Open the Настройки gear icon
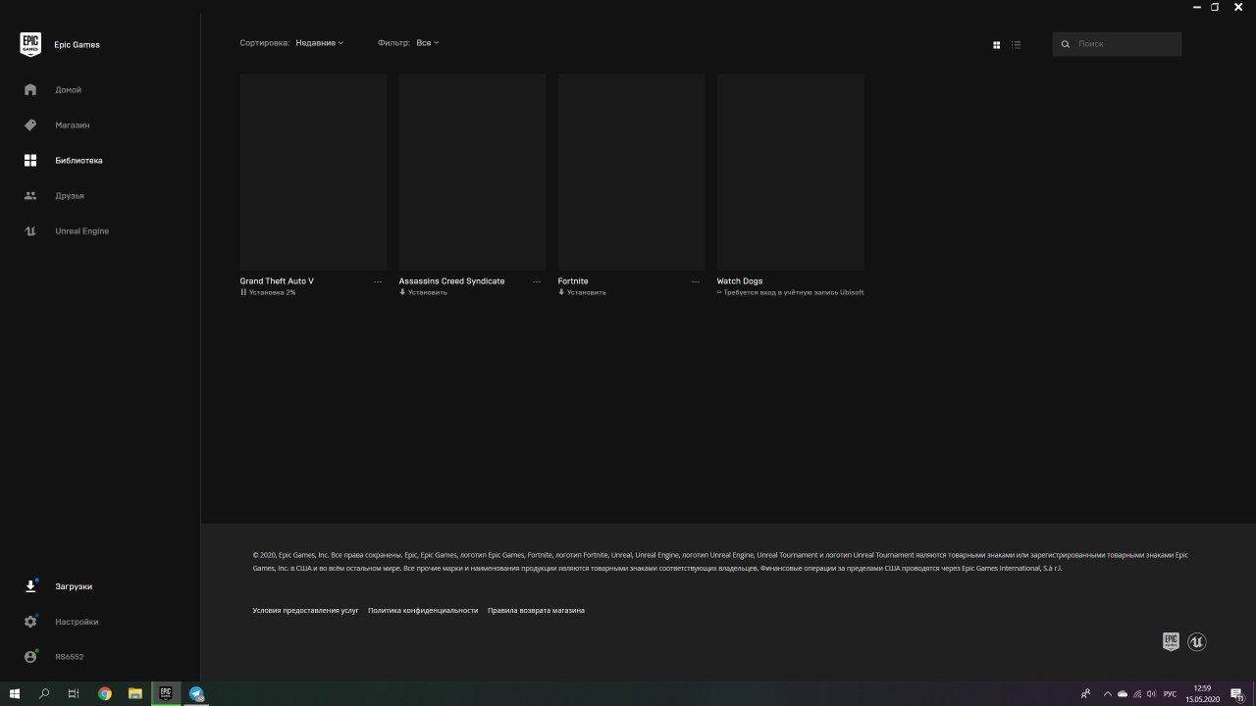The width and height of the screenshot is (1256, 706). pos(30,622)
